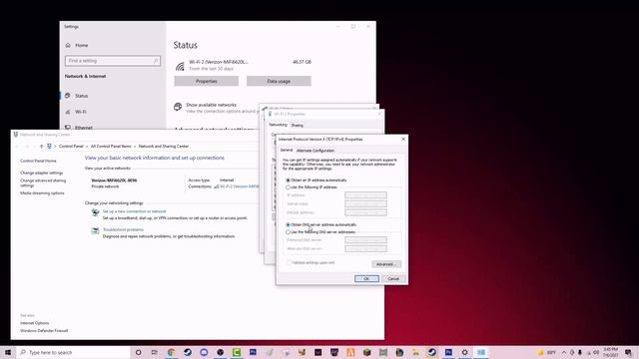Select Wi-Fi in Settings sidebar

click(80, 112)
